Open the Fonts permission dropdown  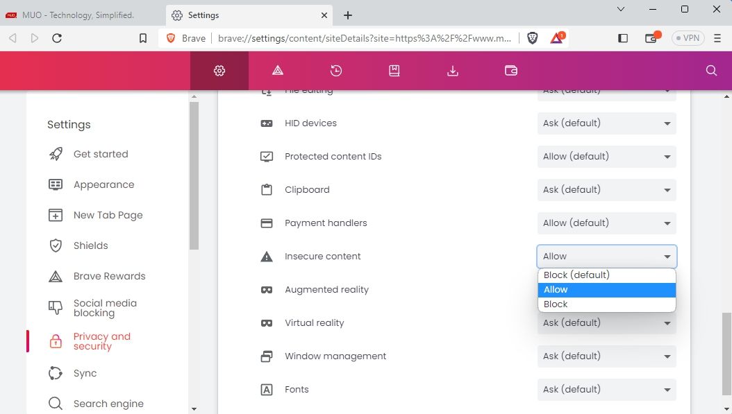(606, 390)
